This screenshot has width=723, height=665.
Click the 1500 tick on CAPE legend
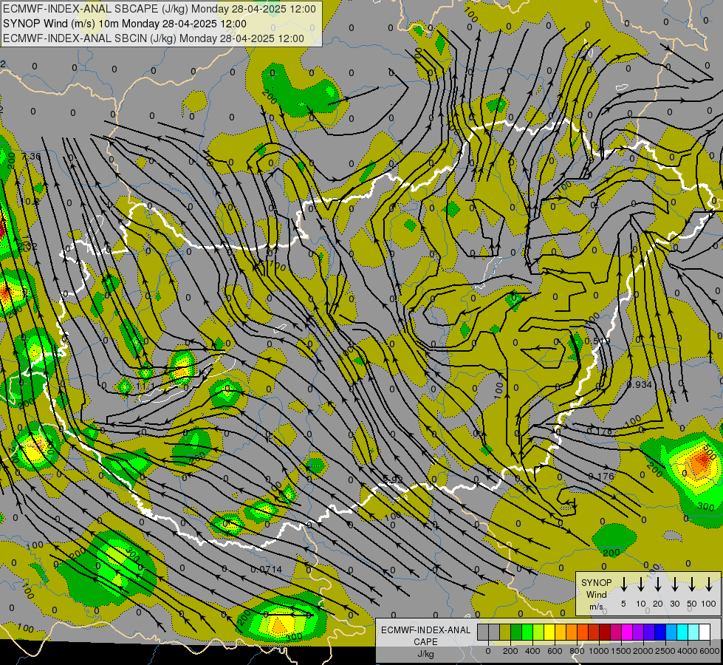click(x=621, y=651)
